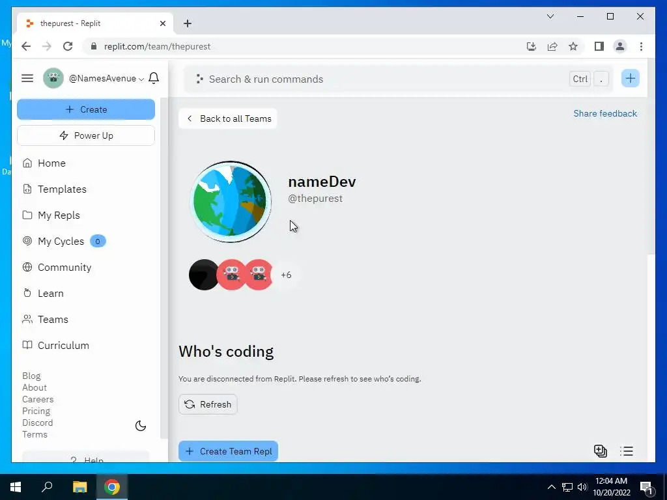Toggle dark mode moon icon
The height and width of the screenshot is (500, 667).
pos(141,426)
